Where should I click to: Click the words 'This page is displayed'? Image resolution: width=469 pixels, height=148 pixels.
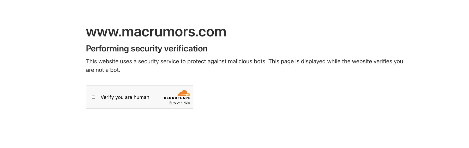click(x=297, y=61)
